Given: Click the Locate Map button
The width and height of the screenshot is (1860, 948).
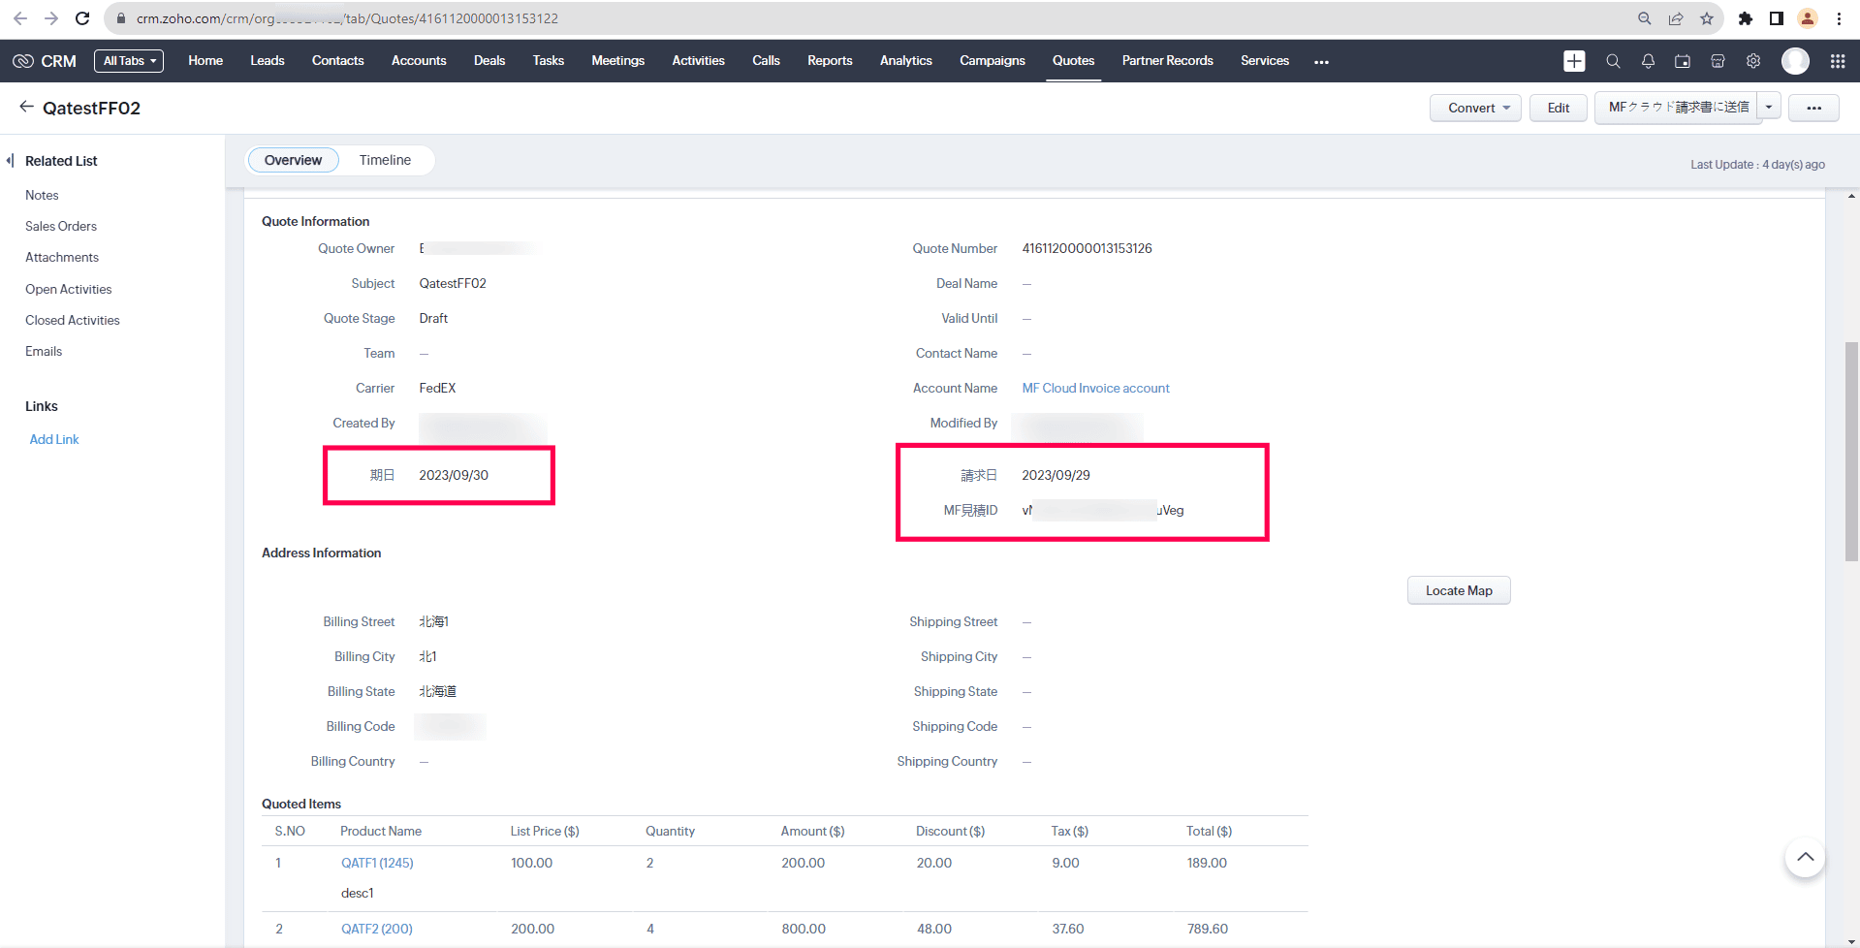Looking at the screenshot, I should [x=1459, y=590].
